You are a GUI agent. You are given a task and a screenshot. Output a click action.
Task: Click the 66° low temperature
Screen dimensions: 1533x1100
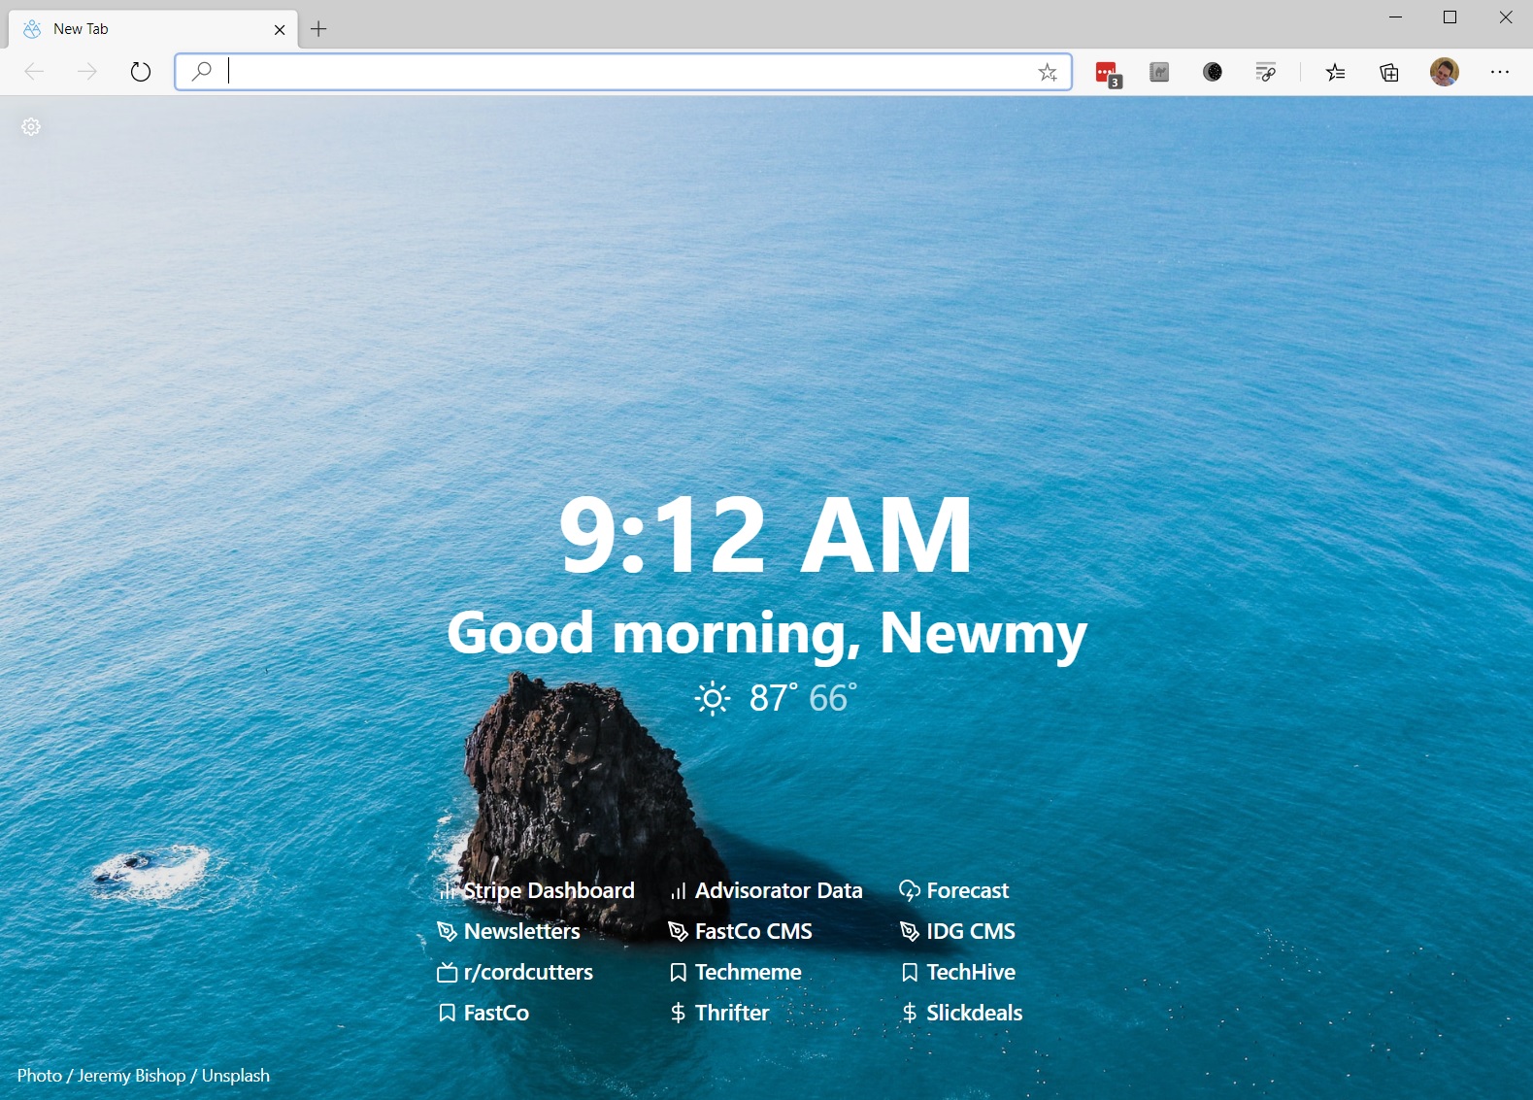tap(833, 698)
